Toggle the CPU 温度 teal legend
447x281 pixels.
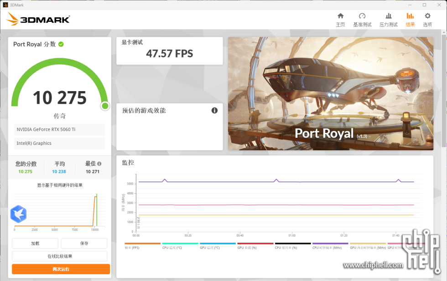pyautogui.click(x=180, y=246)
